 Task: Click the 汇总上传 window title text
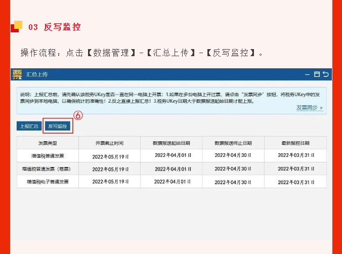37,74
